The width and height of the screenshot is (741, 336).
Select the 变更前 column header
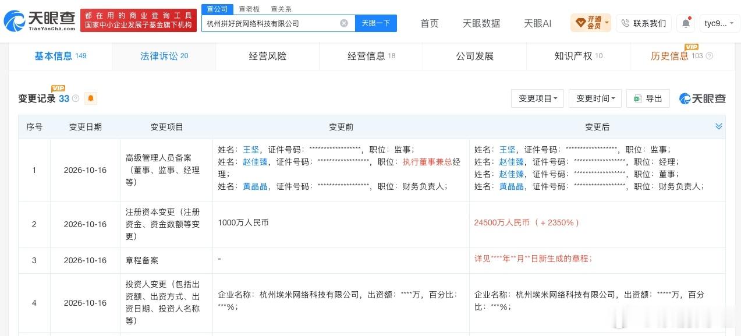pos(341,127)
